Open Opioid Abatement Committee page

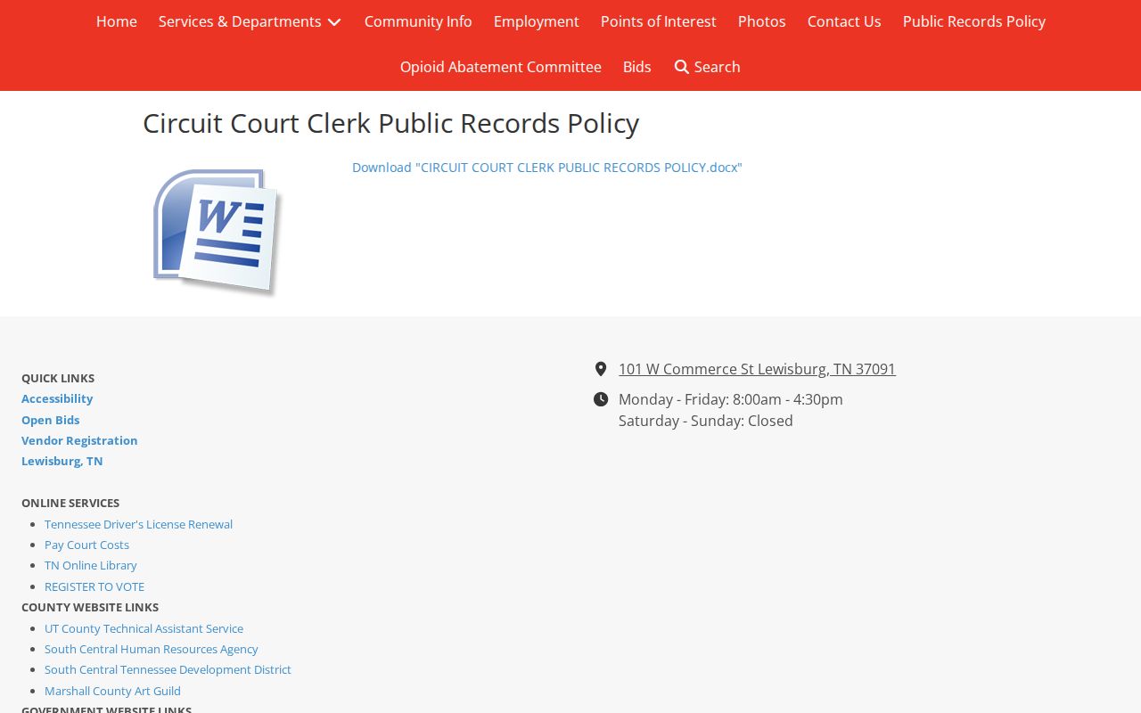click(x=501, y=67)
